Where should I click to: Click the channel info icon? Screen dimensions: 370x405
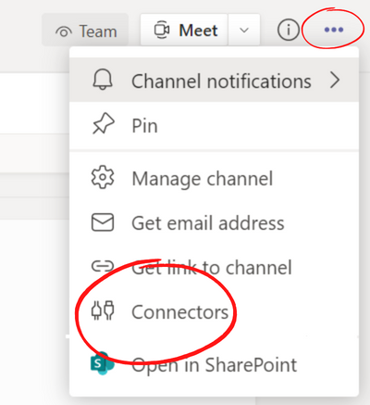pos(289,30)
